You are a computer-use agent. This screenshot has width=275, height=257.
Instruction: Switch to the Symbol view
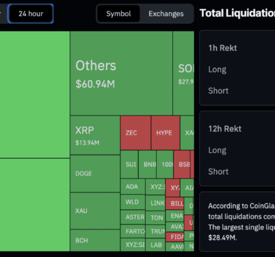tap(118, 13)
